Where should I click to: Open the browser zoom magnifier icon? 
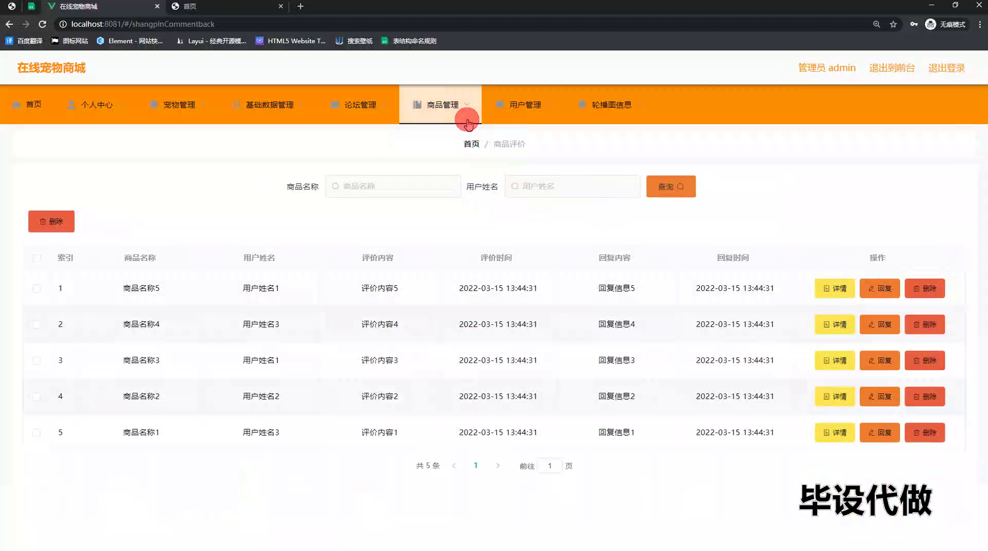876,24
